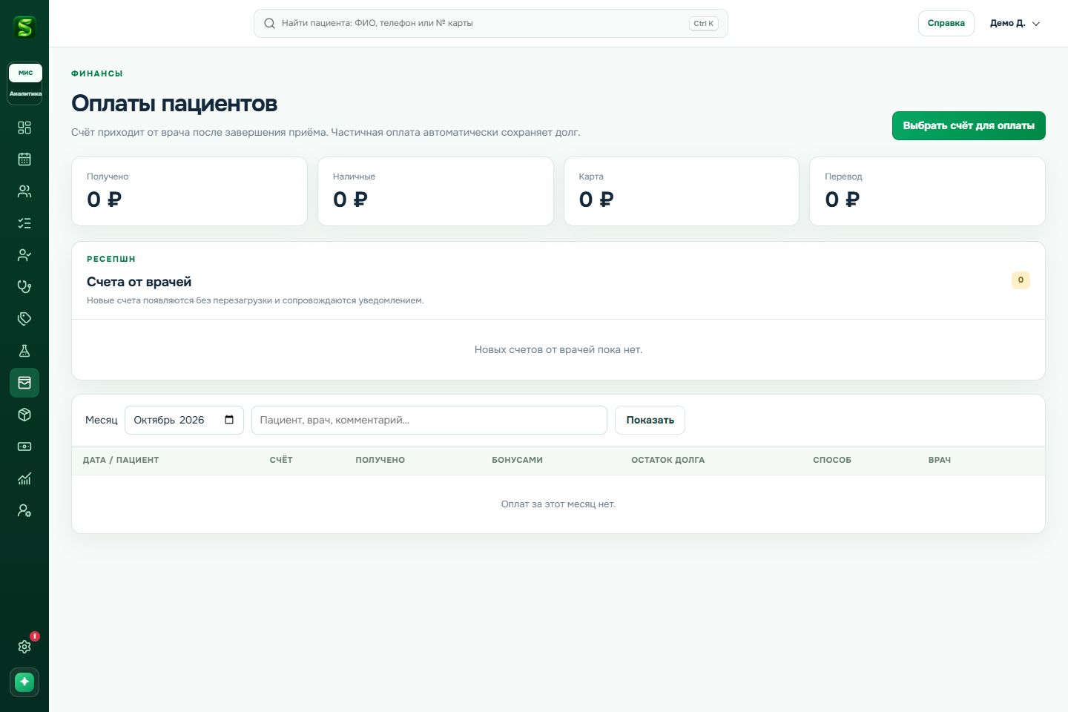This screenshot has width=1068, height=712.
Task: Open the calendar schedule icon in sidebar
Action: point(24,159)
